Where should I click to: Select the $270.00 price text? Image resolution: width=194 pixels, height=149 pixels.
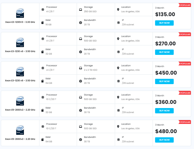pos(165,44)
